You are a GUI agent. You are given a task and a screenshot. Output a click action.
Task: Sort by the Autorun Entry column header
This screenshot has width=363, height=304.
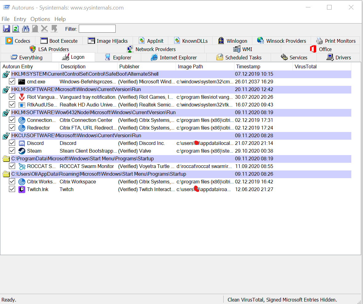pos(30,67)
